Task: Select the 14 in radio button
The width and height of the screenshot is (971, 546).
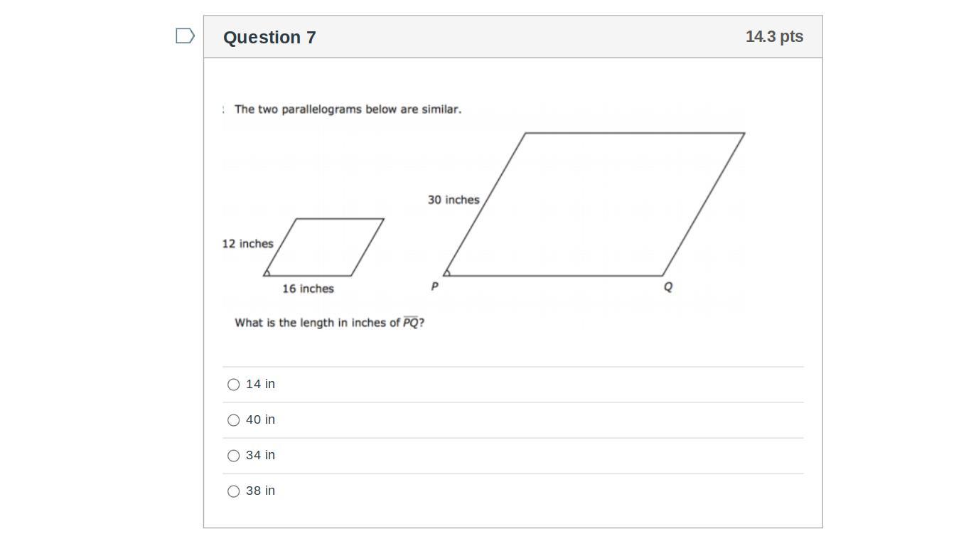Action: click(233, 385)
